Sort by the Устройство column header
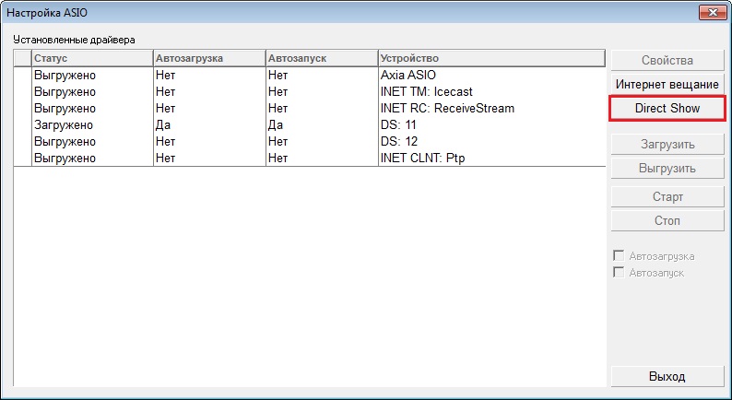The image size is (732, 400). 491,58
